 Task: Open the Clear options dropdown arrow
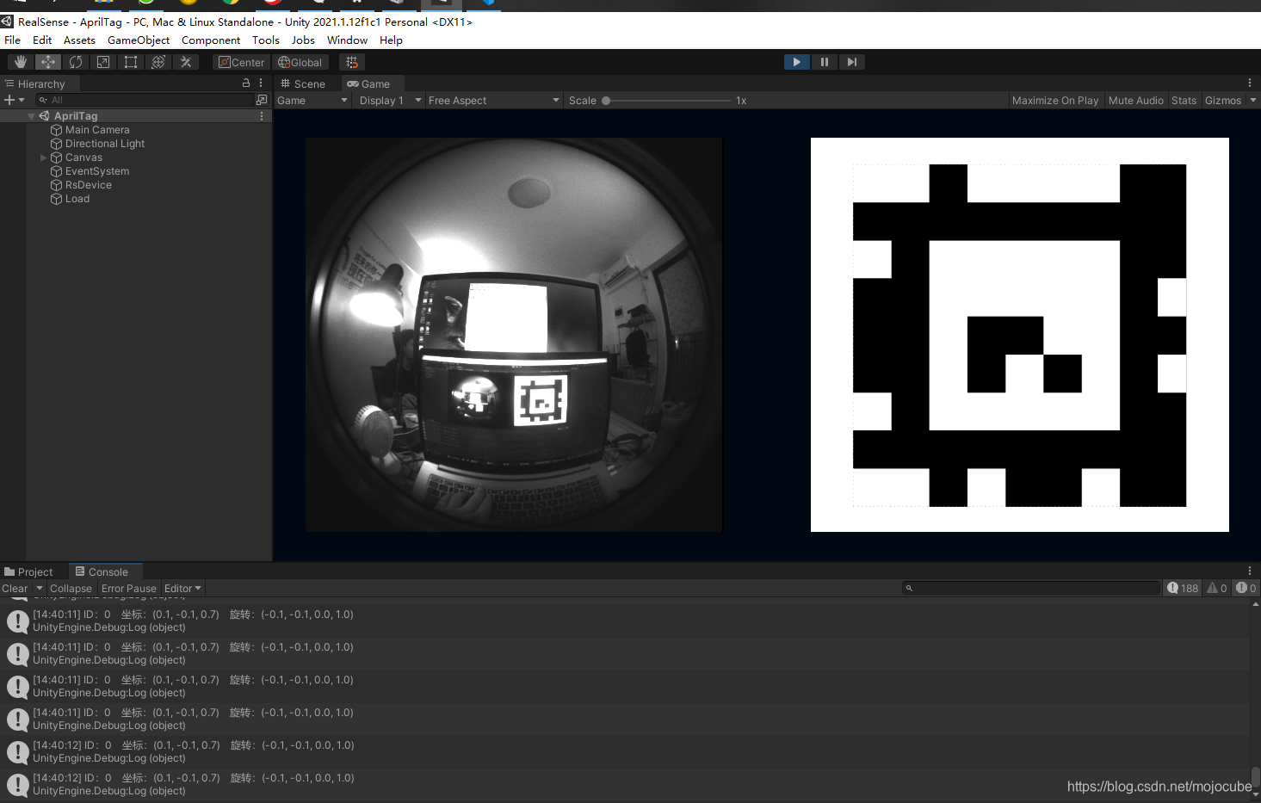point(39,589)
